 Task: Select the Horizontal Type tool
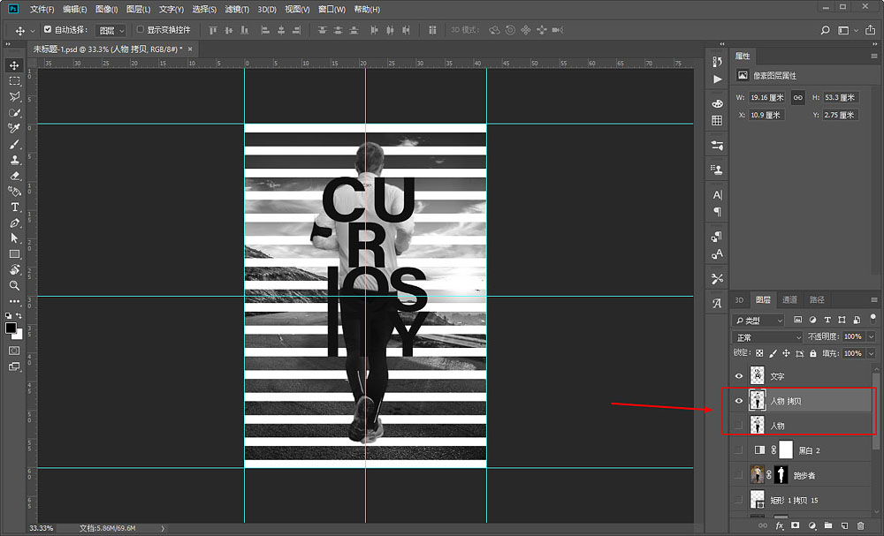tap(15, 208)
